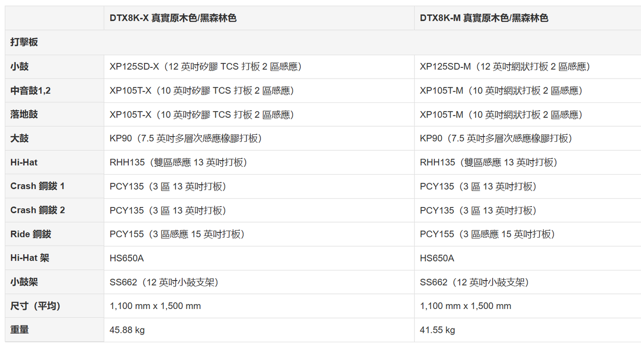Screen dimensions: 641x344
Task: Click the Ride 銅鈸 row label
Action: click(31, 234)
